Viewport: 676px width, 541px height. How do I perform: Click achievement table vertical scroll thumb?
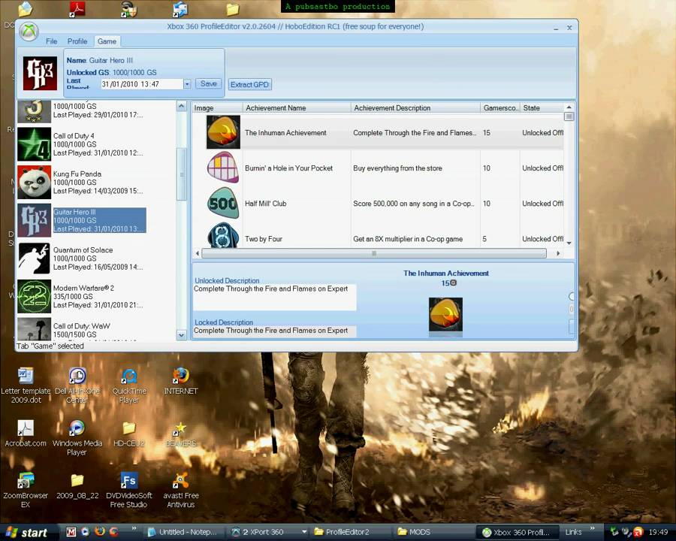[x=569, y=116]
